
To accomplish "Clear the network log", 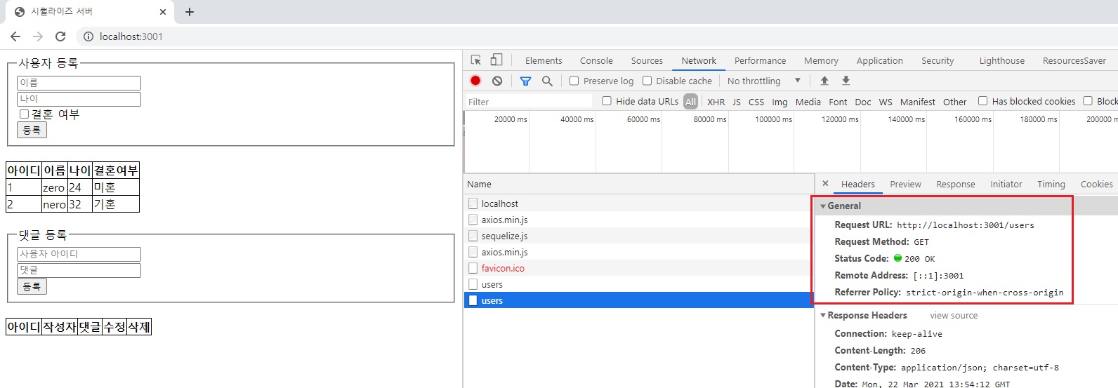I will pos(497,81).
